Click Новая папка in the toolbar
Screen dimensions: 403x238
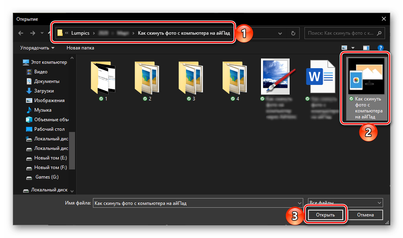point(80,48)
